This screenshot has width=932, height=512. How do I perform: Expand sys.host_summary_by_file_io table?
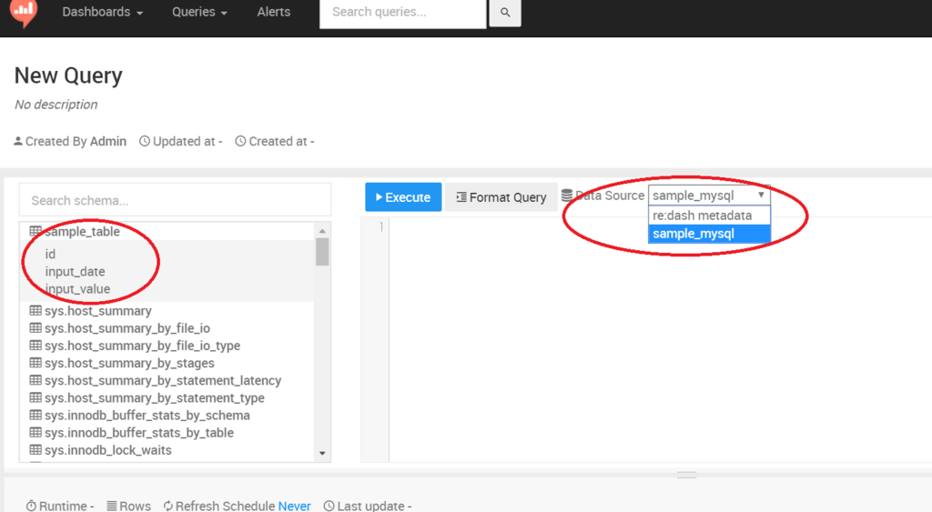click(127, 328)
